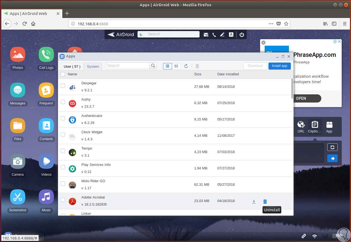Screen dimensions: 351x242
Task: Open the Contacts desktop icon
Action: tap(46, 126)
